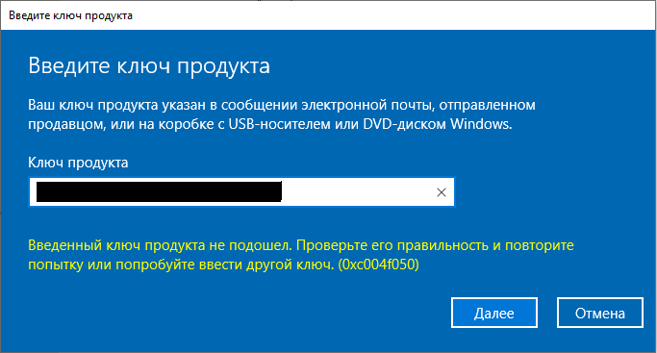Click the empty area right of the redacted key
This screenshot has height=353, width=657.
[358, 192]
